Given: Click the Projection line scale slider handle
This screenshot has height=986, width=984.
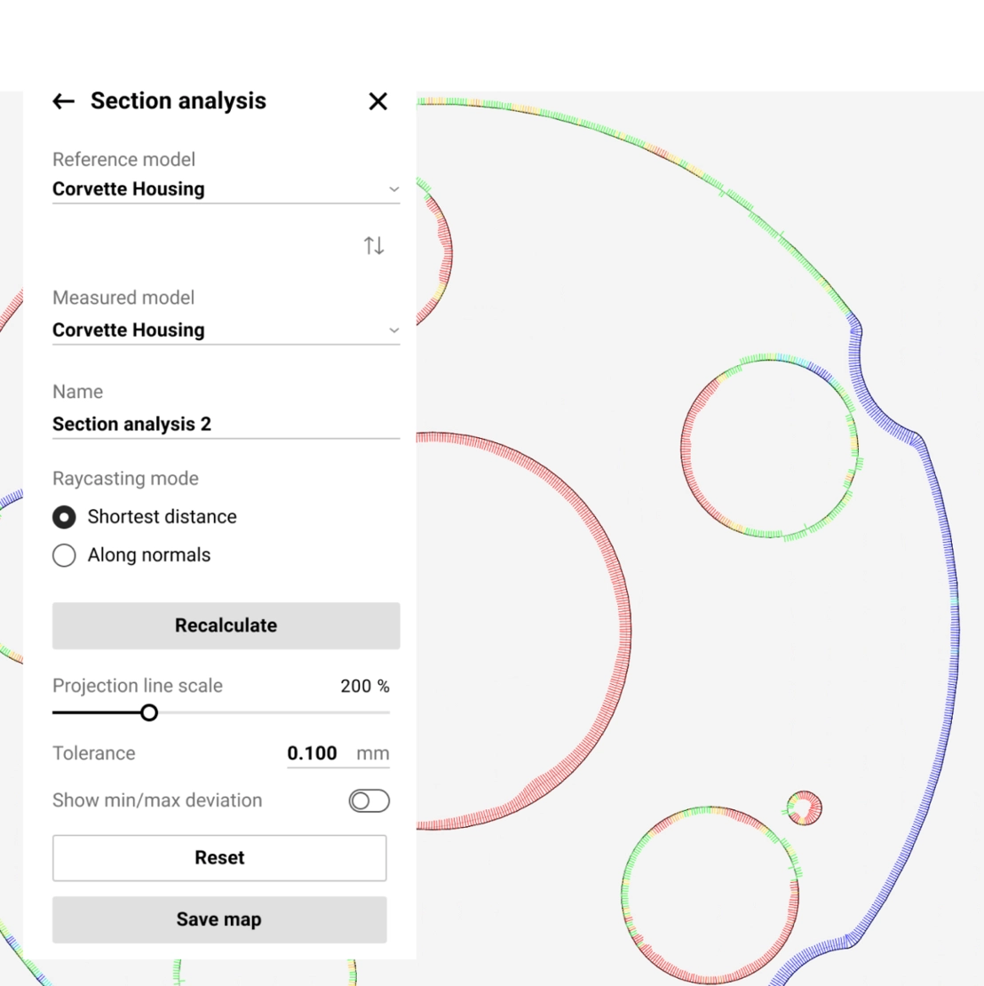Looking at the screenshot, I should [149, 712].
